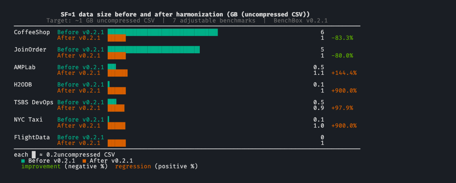This screenshot has width=456, height=183.
Task: Click the +97.9% value for TSBS DevOps
Action: 342,108
